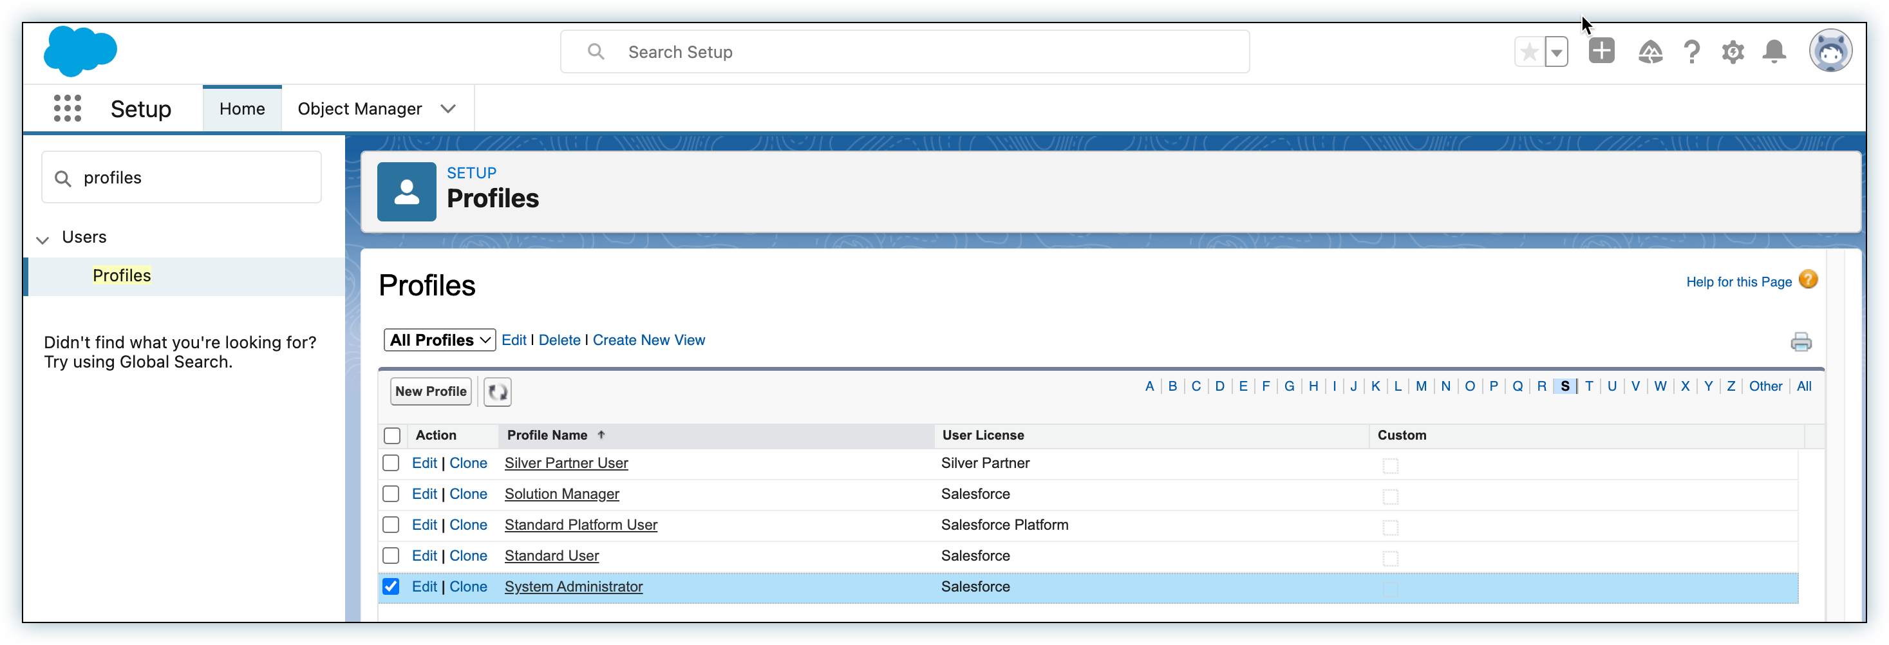Image resolution: width=1889 pixels, height=645 pixels.
Task: Open the user avatar profile menu
Action: 1830,51
